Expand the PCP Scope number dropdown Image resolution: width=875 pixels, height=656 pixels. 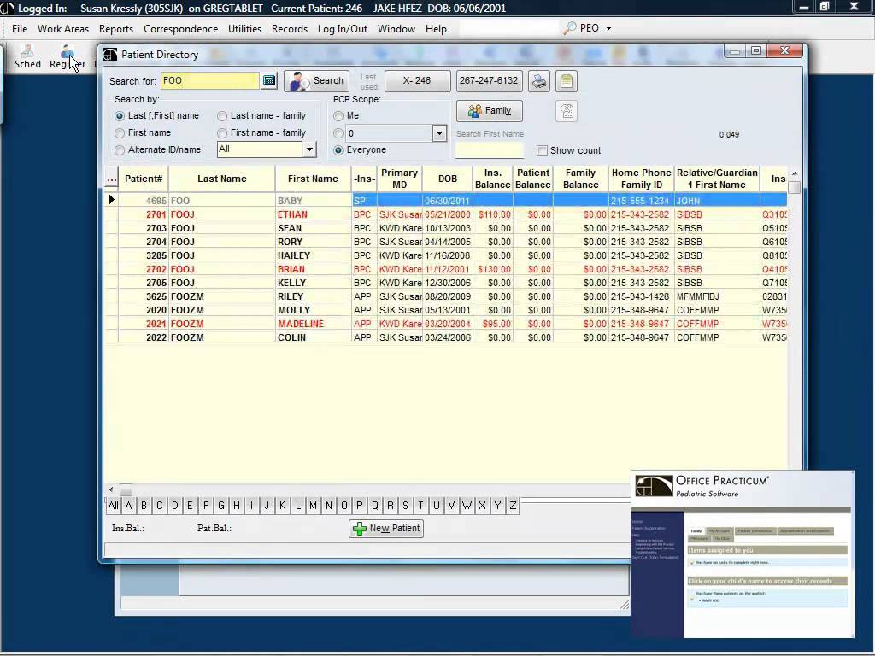(x=439, y=133)
